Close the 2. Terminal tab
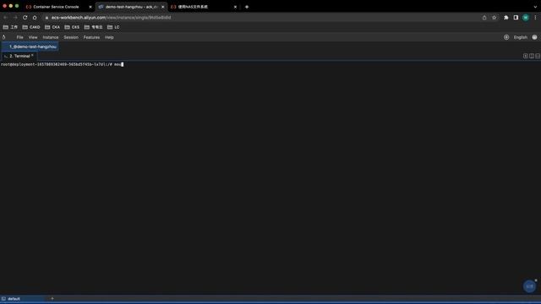This screenshot has height=304, width=541. pos(32,55)
